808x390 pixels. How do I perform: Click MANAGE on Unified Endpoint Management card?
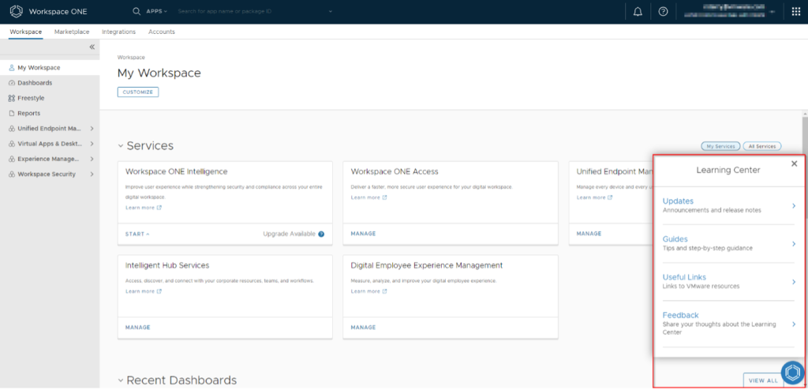(x=589, y=234)
